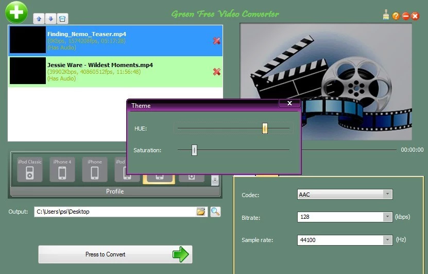Click the Saturation slider handle
428x274 pixels.
pos(194,150)
